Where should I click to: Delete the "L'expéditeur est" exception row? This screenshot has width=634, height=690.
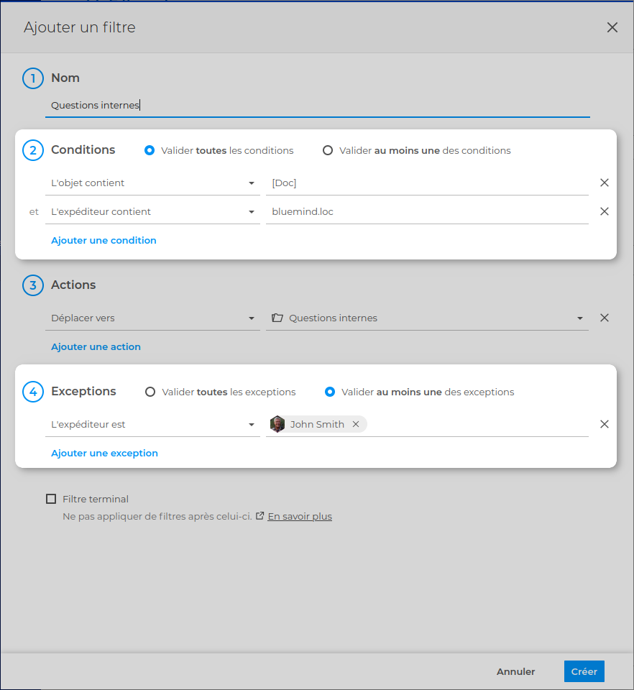click(x=604, y=424)
